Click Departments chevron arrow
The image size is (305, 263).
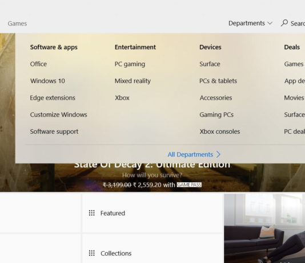[x=270, y=23]
